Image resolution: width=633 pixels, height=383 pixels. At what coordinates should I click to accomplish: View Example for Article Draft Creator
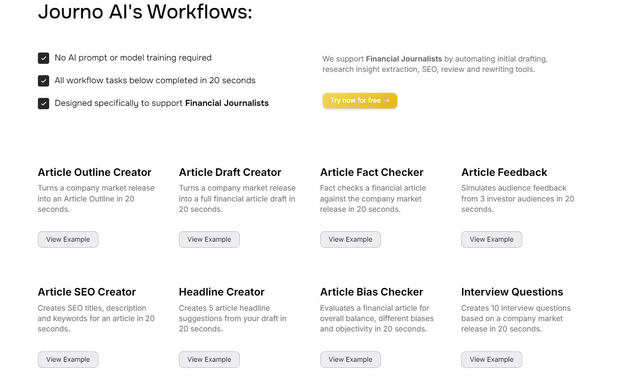(x=209, y=239)
